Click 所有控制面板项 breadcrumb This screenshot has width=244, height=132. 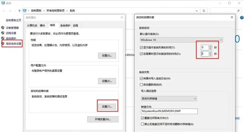click(x=55, y=11)
